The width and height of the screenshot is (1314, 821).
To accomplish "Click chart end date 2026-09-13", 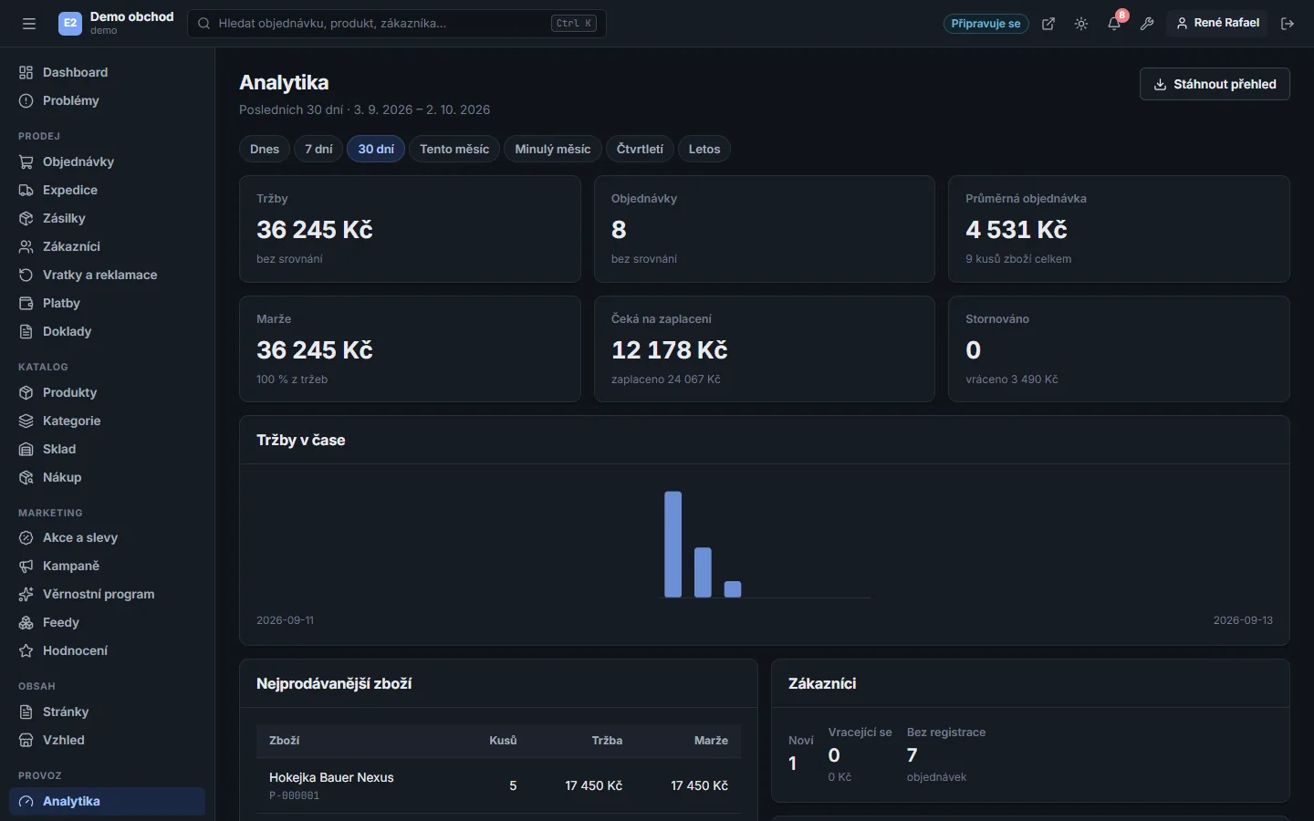I will pyautogui.click(x=1243, y=620).
